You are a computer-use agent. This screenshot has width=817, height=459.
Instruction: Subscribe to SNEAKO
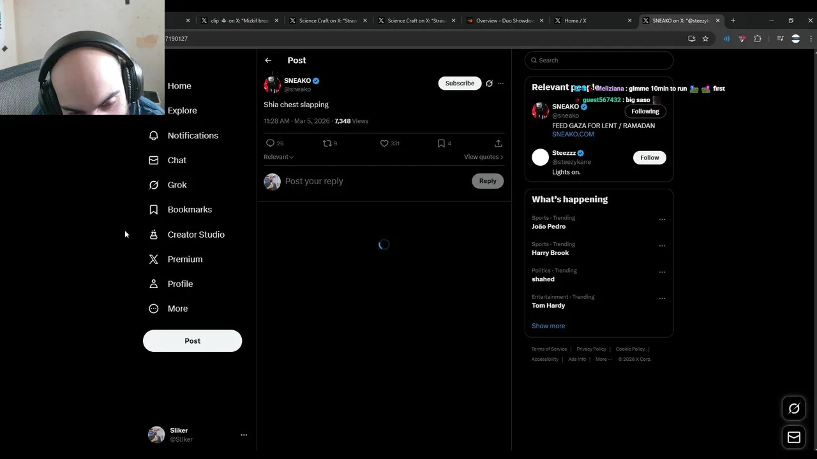460,84
